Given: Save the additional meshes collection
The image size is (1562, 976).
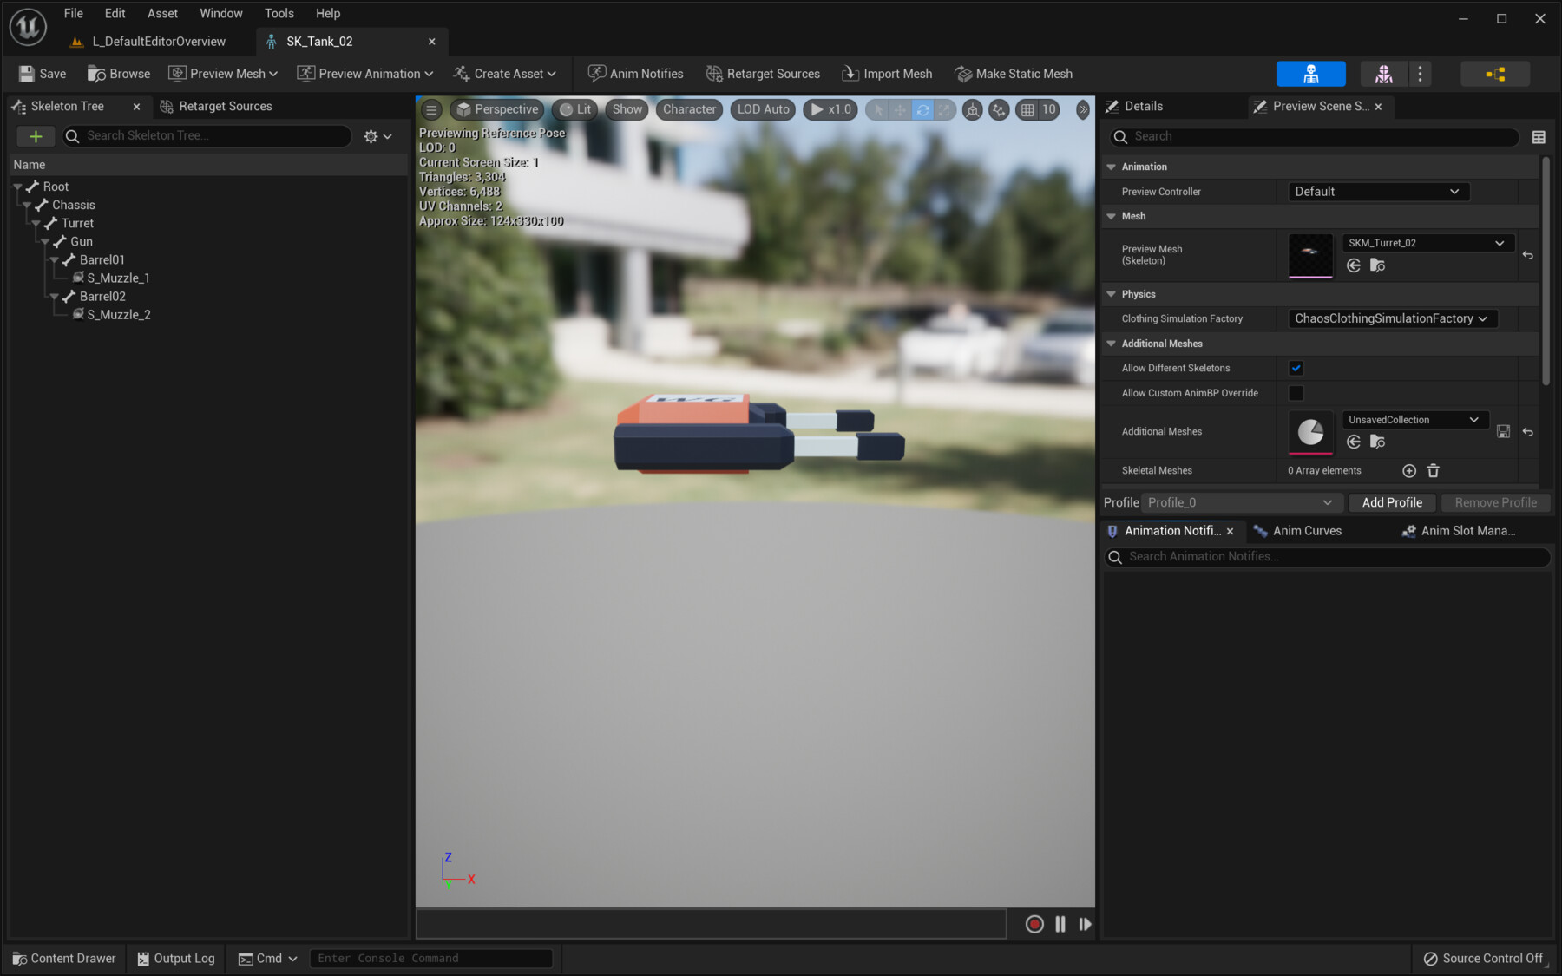Looking at the screenshot, I should point(1504,431).
